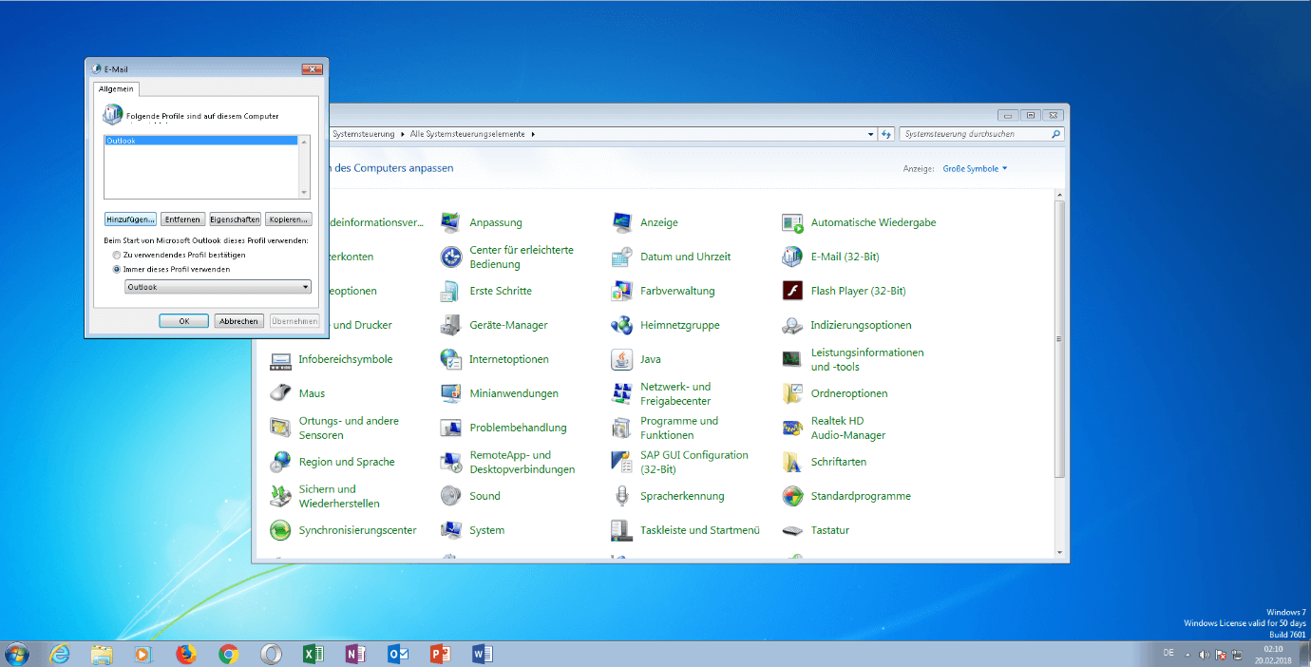Open the 'Problembehandlung' link
This screenshot has width=1311, height=667.
click(518, 428)
